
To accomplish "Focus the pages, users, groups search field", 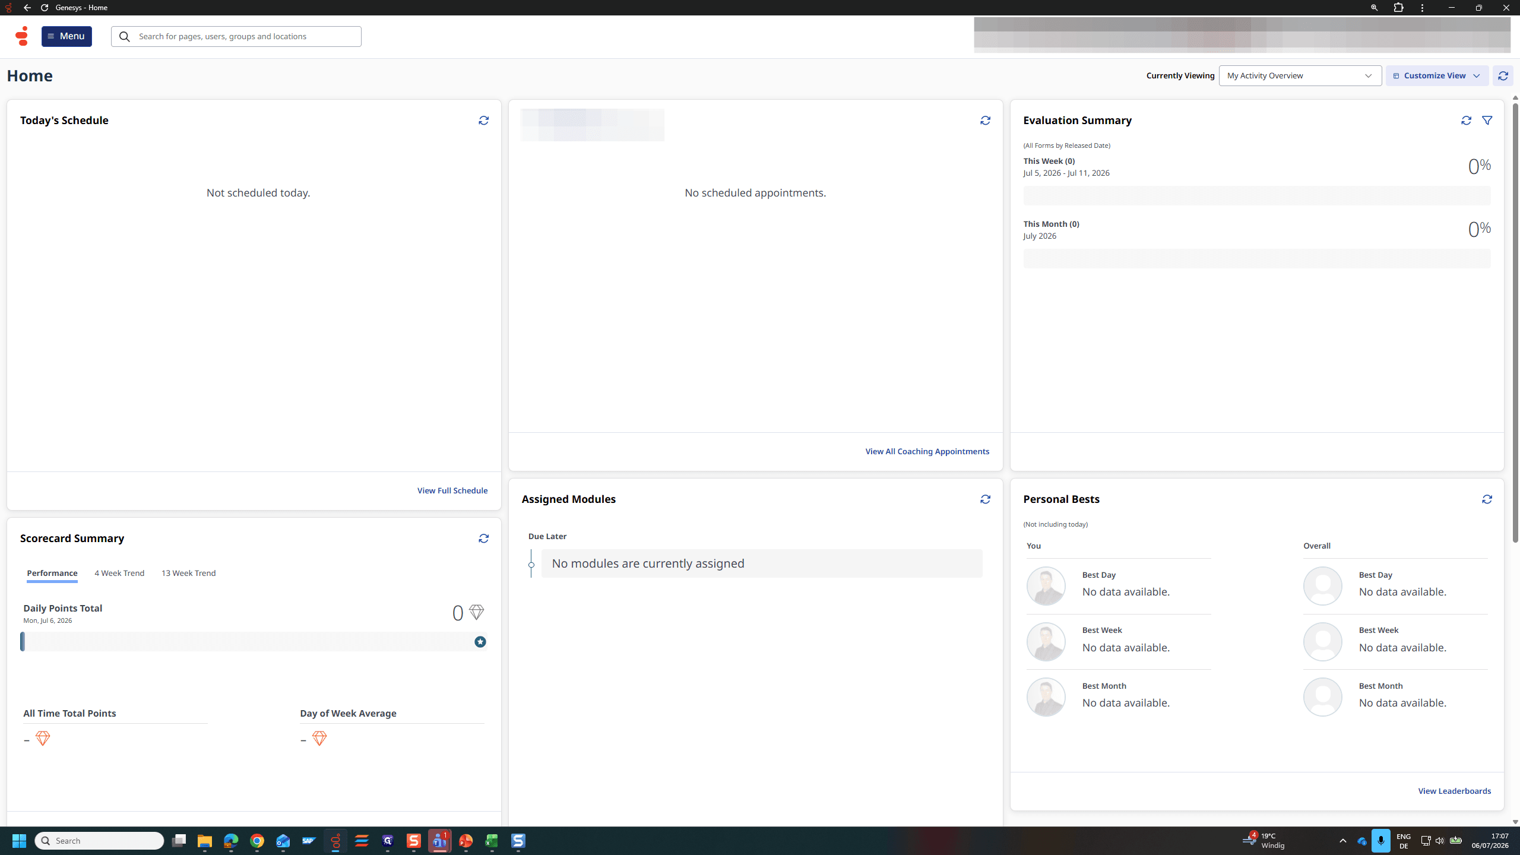I will [x=236, y=36].
